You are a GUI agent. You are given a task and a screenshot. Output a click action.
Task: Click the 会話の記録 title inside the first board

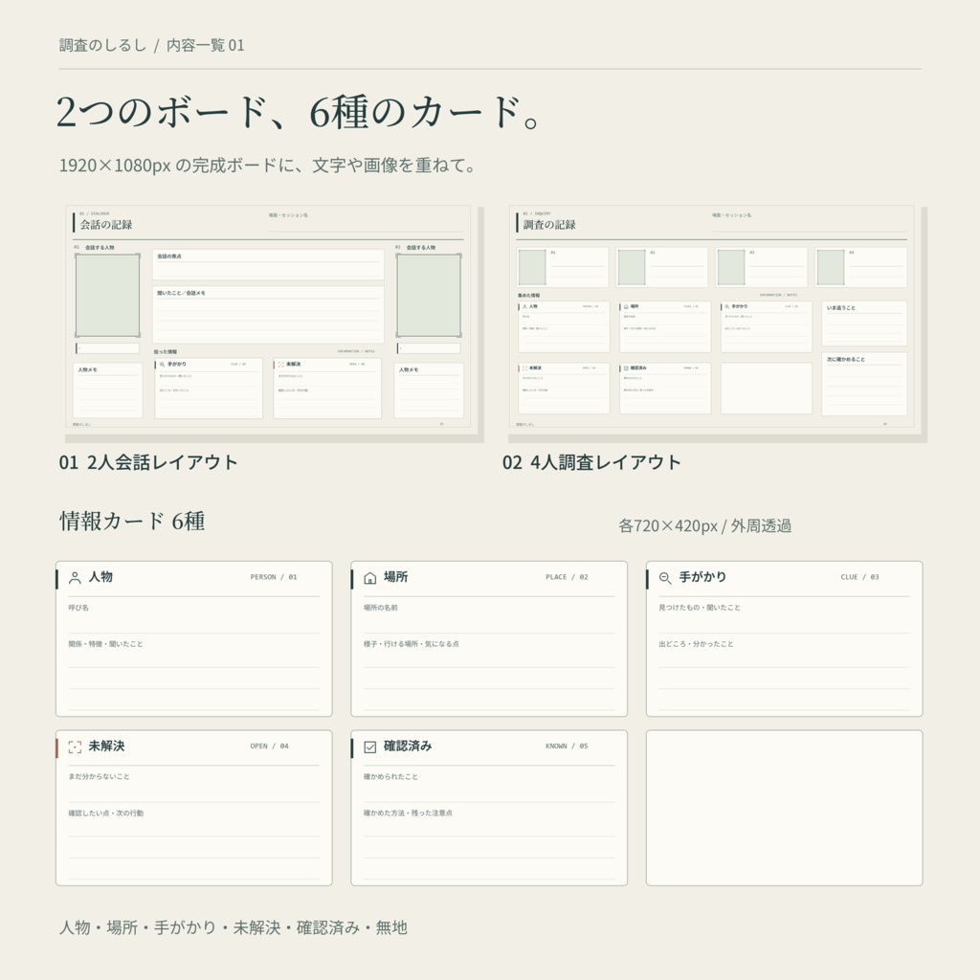106,224
